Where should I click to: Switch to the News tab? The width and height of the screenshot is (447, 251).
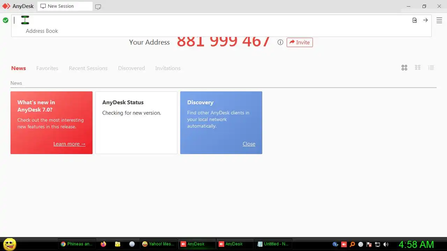(x=19, y=68)
